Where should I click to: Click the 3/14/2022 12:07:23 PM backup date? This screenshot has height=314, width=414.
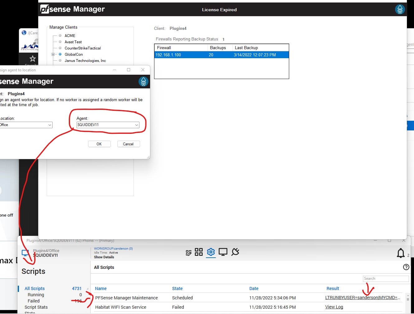[255, 55]
